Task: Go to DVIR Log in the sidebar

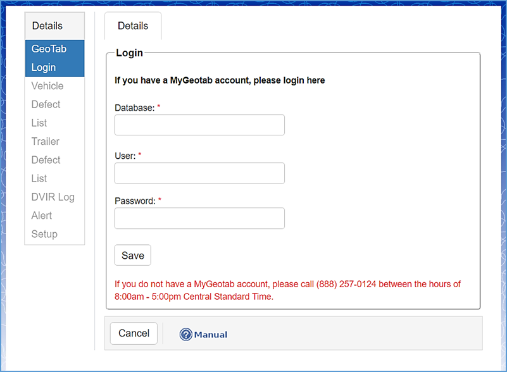Action: click(53, 197)
